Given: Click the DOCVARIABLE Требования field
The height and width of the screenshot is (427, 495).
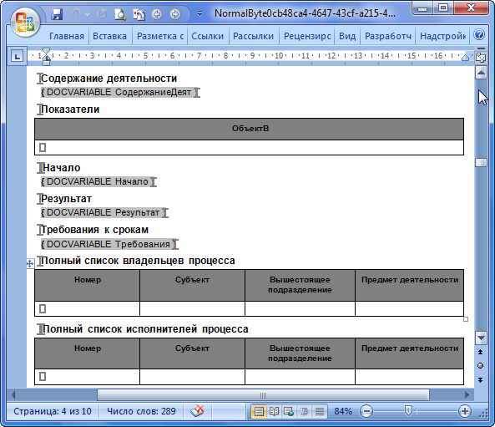Looking at the screenshot, I should [x=109, y=244].
